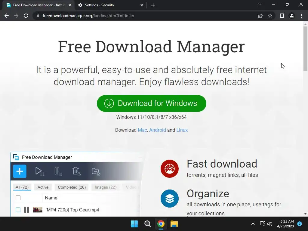This screenshot has height=231, width=308.
Task: Click the network tray icon
Action: click(262, 224)
